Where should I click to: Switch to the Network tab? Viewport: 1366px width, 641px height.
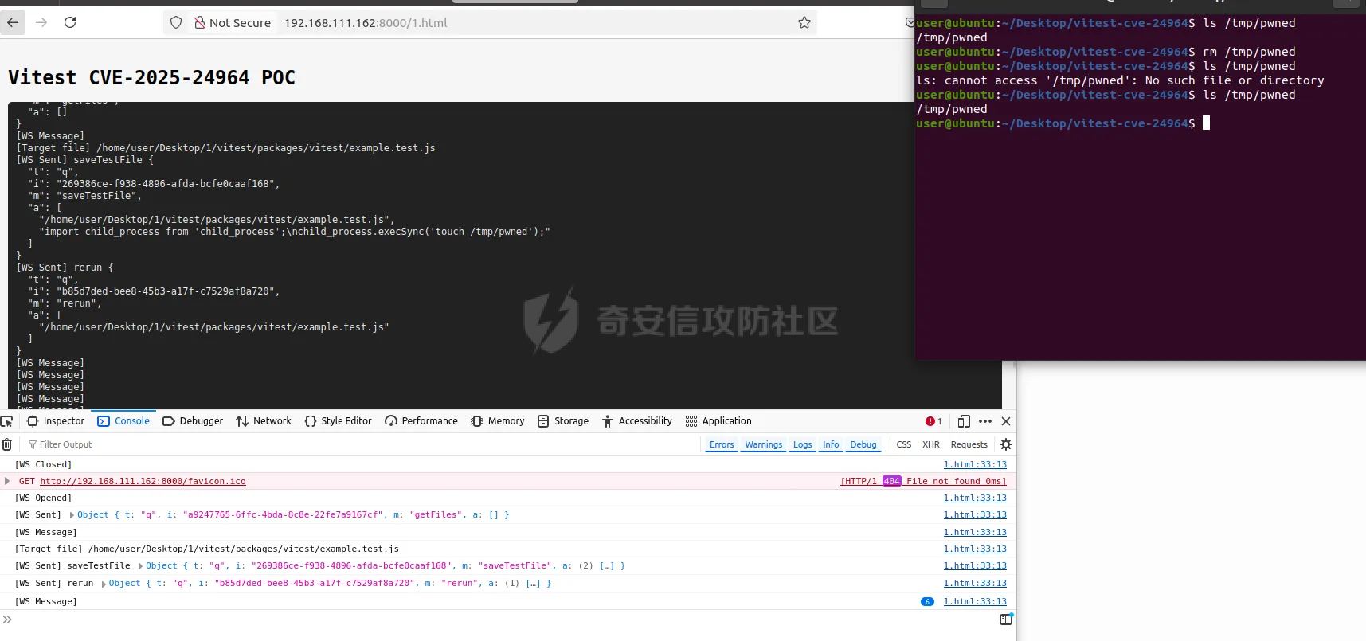pos(264,421)
